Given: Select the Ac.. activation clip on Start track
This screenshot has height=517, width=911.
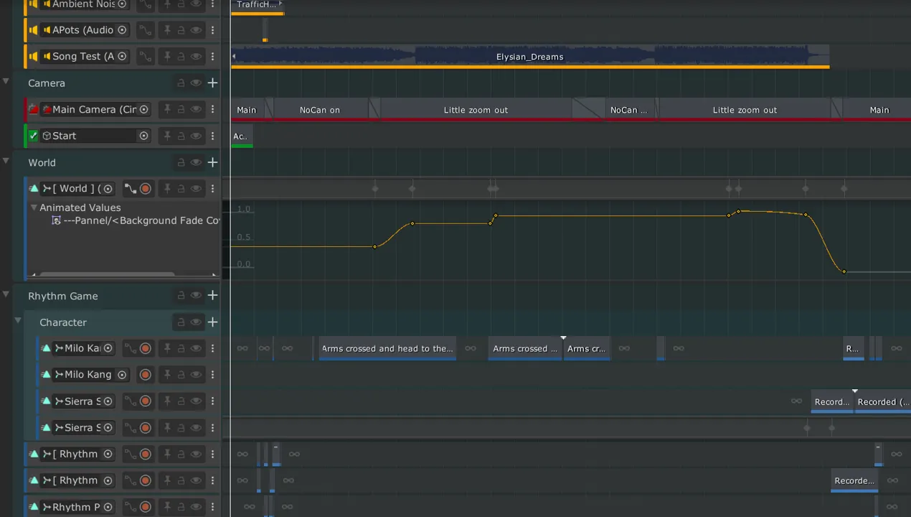Looking at the screenshot, I should pyautogui.click(x=242, y=136).
